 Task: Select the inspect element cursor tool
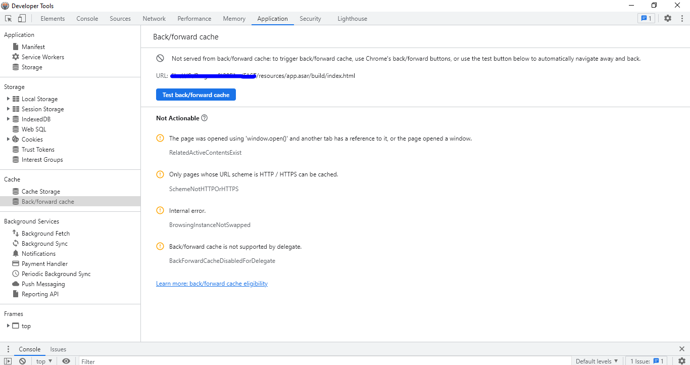pyautogui.click(x=8, y=18)
